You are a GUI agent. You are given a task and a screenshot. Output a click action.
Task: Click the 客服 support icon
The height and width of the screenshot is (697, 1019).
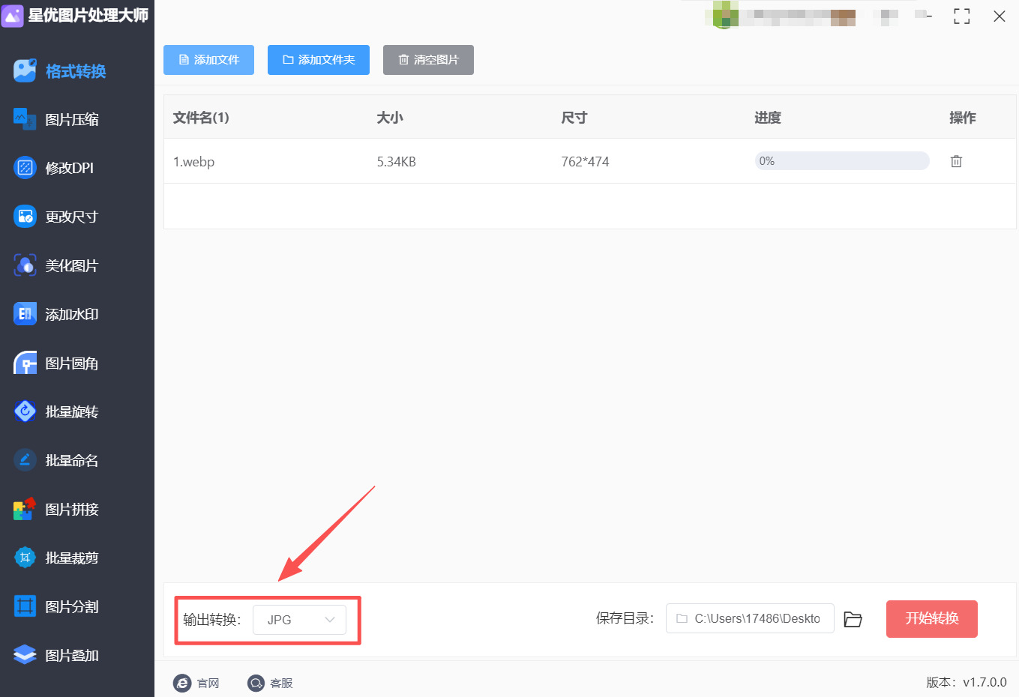click(x=256, y=683)
